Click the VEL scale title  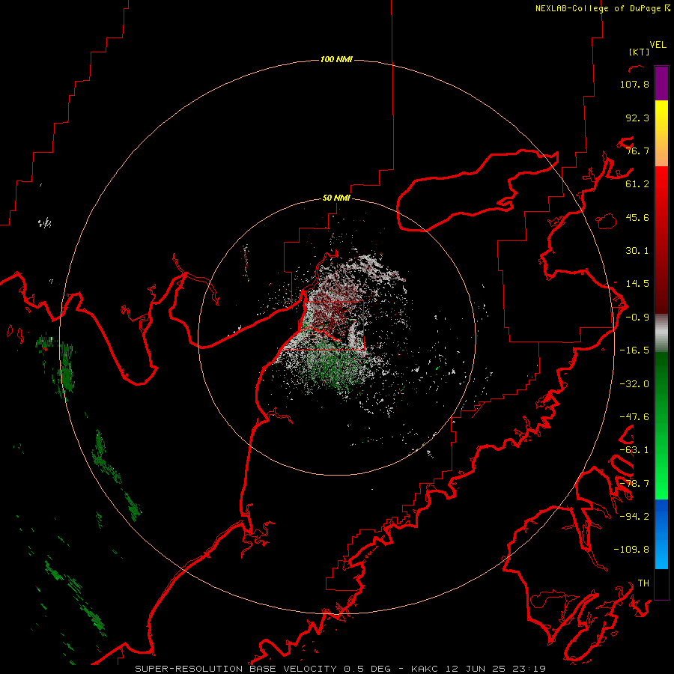(x=658, y=45)
